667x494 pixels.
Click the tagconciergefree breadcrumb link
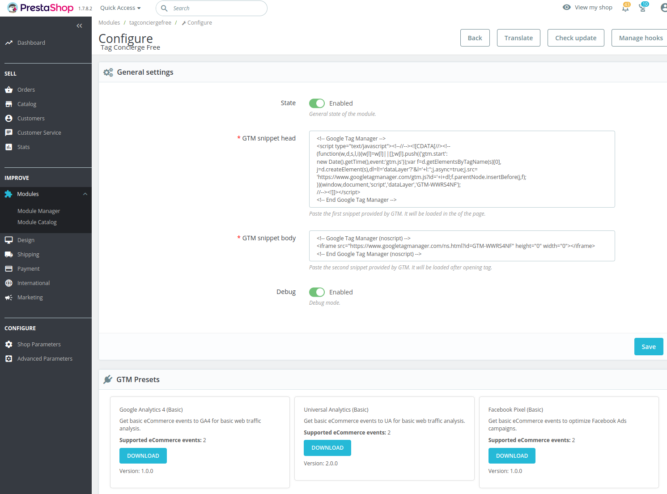pyautogui.click(x=150, y=23)
